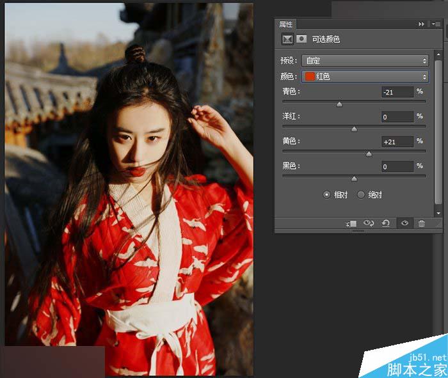Image resolution: width=448 pixels, height=378 pixels.
Task: Click the portrait photo on the canvas
Action: [129, 189]
